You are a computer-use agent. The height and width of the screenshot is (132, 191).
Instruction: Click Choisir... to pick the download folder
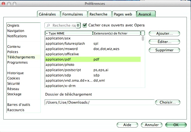(x=168, y=102)
